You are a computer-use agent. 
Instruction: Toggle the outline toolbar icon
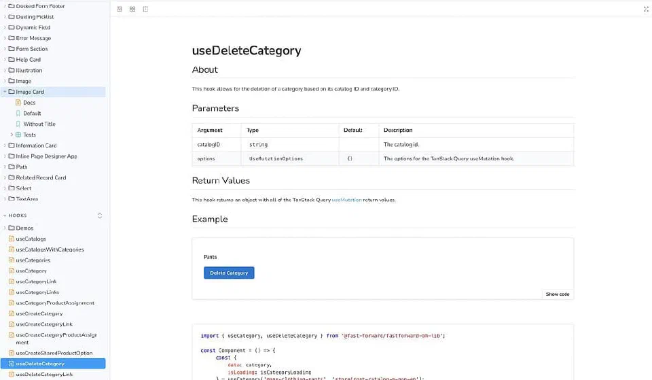click(x=145, y=9)
